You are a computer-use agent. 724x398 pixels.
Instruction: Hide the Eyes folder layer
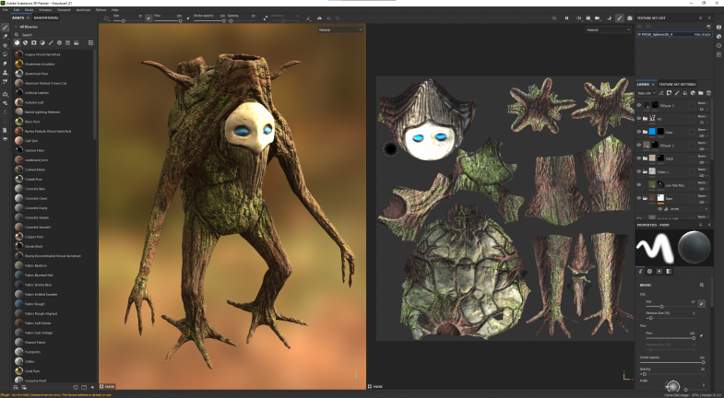[x=639, y=132]
